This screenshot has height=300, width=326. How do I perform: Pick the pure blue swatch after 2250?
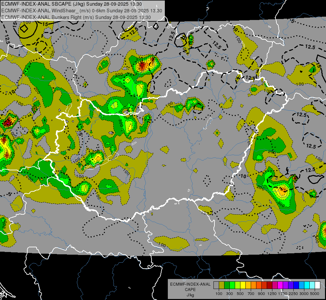pos(296,285)
